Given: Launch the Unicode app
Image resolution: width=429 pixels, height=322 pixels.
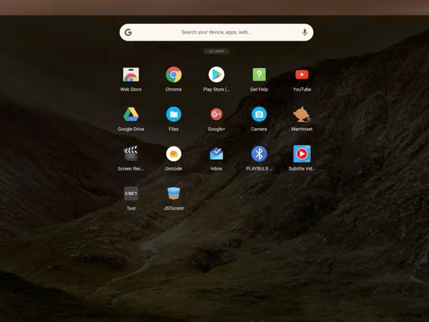Looking at the screenshot, I should 173,154.
